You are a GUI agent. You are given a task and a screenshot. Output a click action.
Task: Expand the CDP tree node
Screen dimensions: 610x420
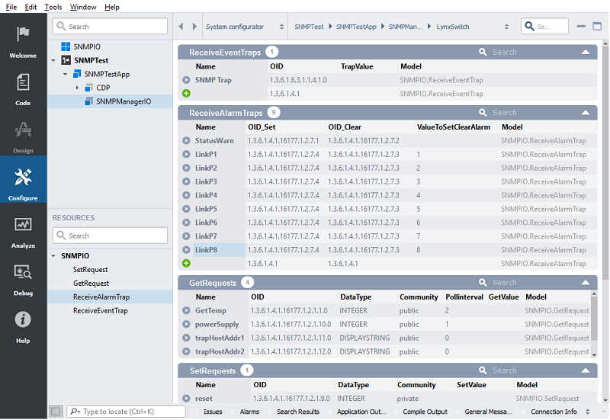pos(77,88)
